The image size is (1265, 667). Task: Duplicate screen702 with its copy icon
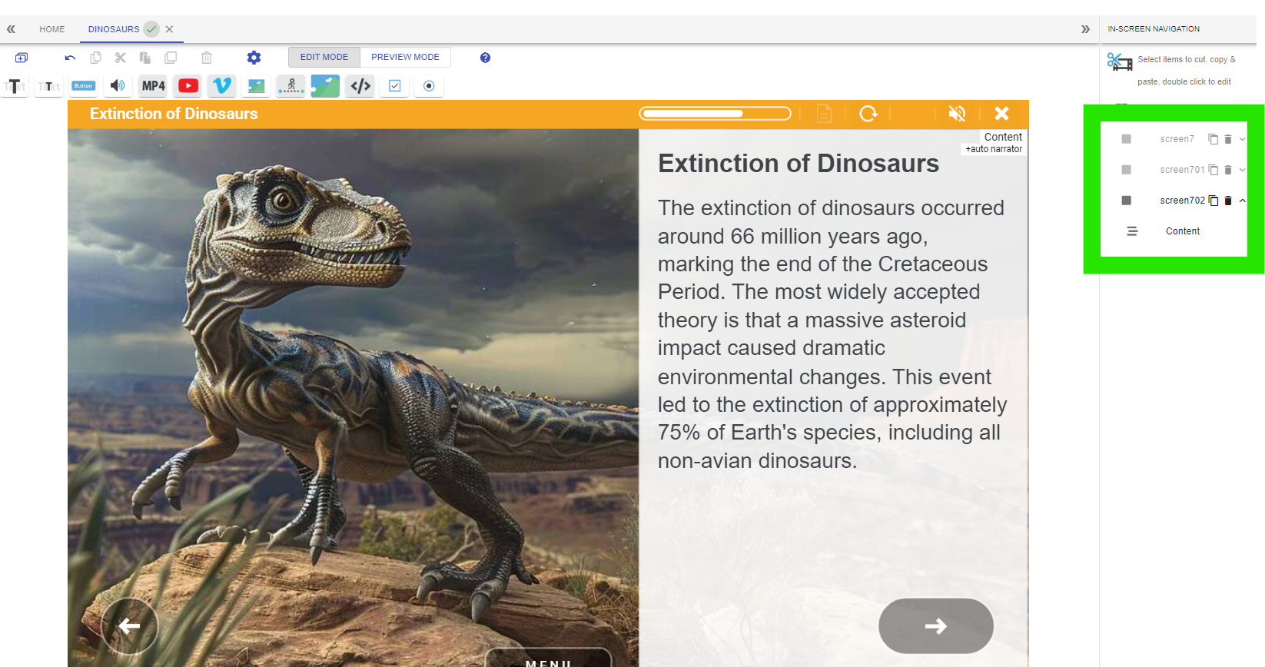click(x=1214, y=201)
